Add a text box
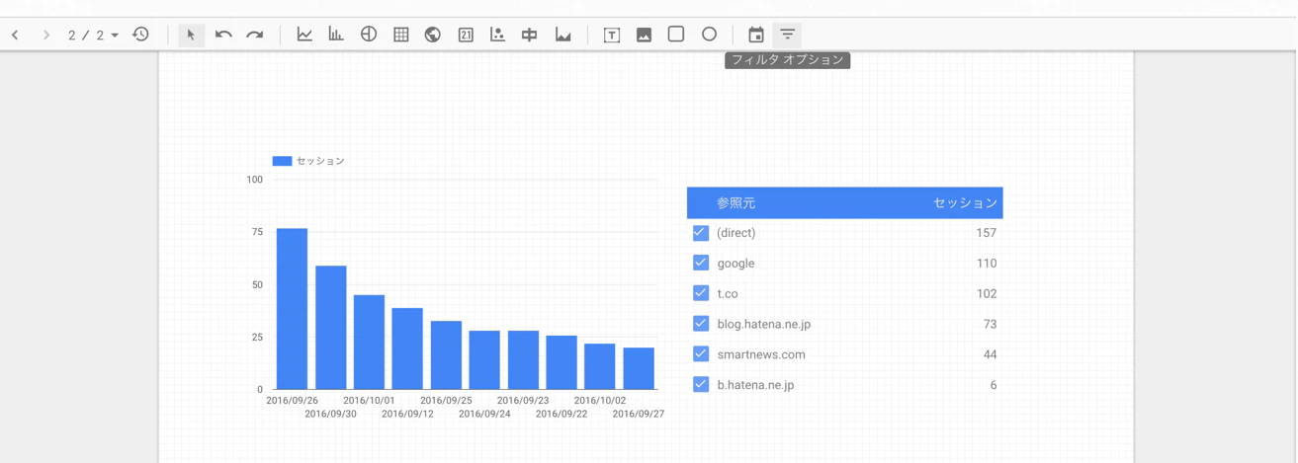 [x=612, y=35]
